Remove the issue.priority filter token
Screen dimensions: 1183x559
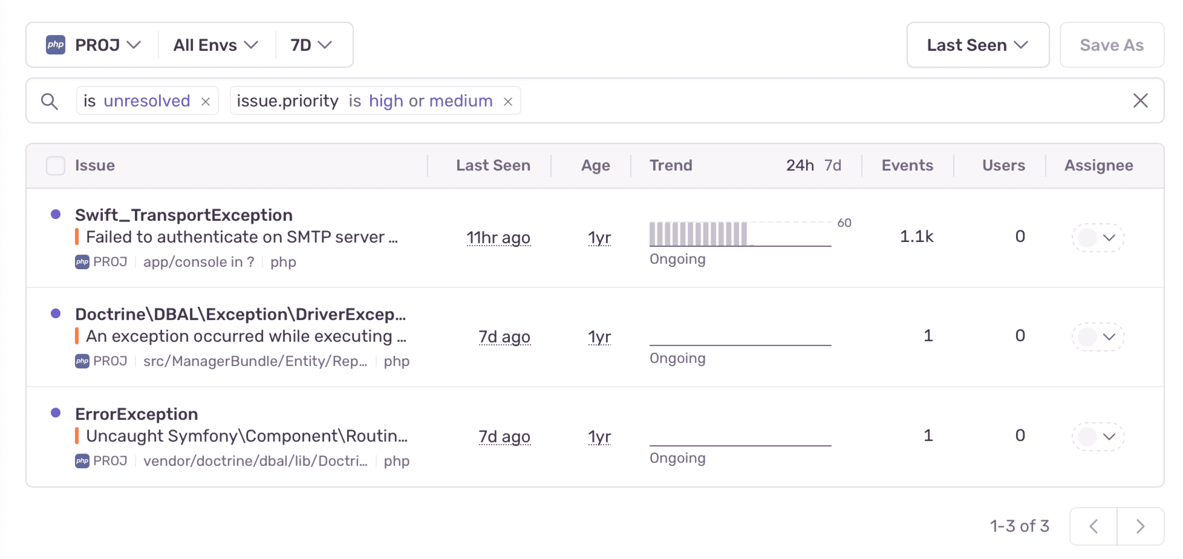507,102
